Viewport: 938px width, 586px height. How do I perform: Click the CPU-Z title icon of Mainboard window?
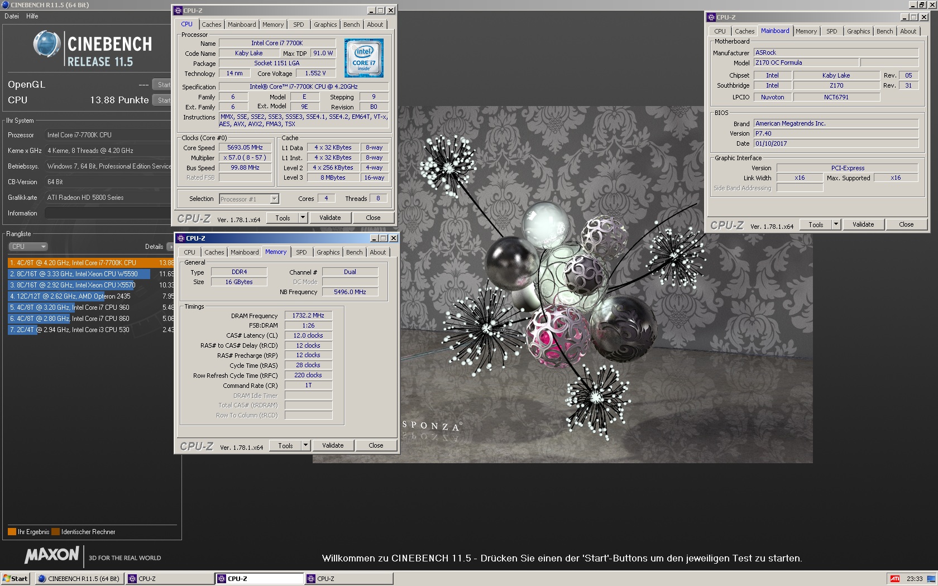tap(711, 17)
